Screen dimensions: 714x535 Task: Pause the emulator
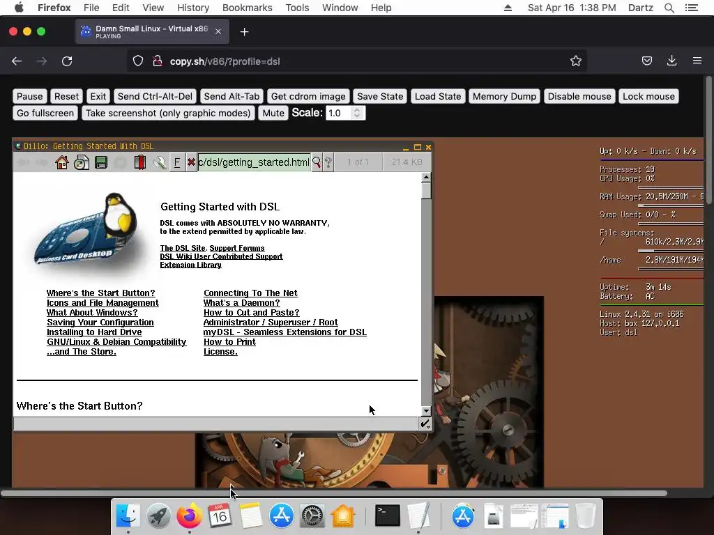29,96
